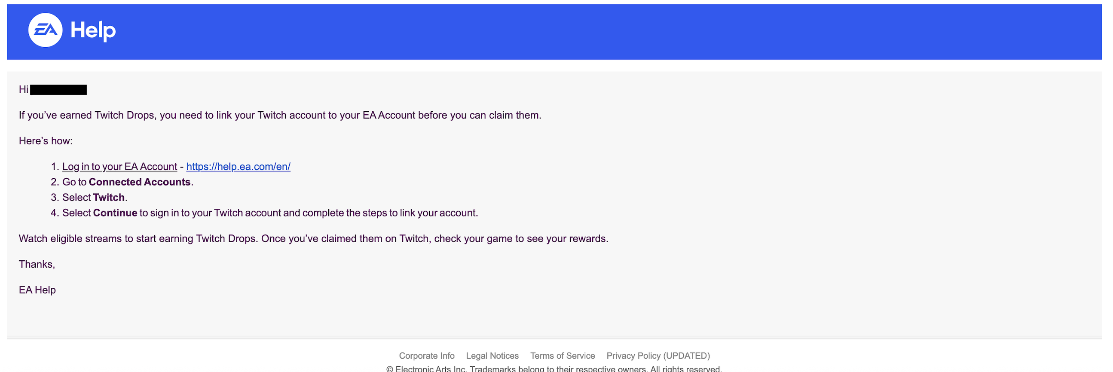Screen dimensions: 1113x372
Task: Open the Legal Notices footer link
Action: pyautogui.click(x=492, y=356)
